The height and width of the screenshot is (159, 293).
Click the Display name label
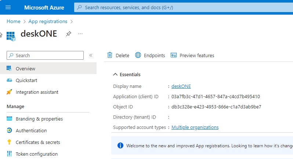point(127,86)
